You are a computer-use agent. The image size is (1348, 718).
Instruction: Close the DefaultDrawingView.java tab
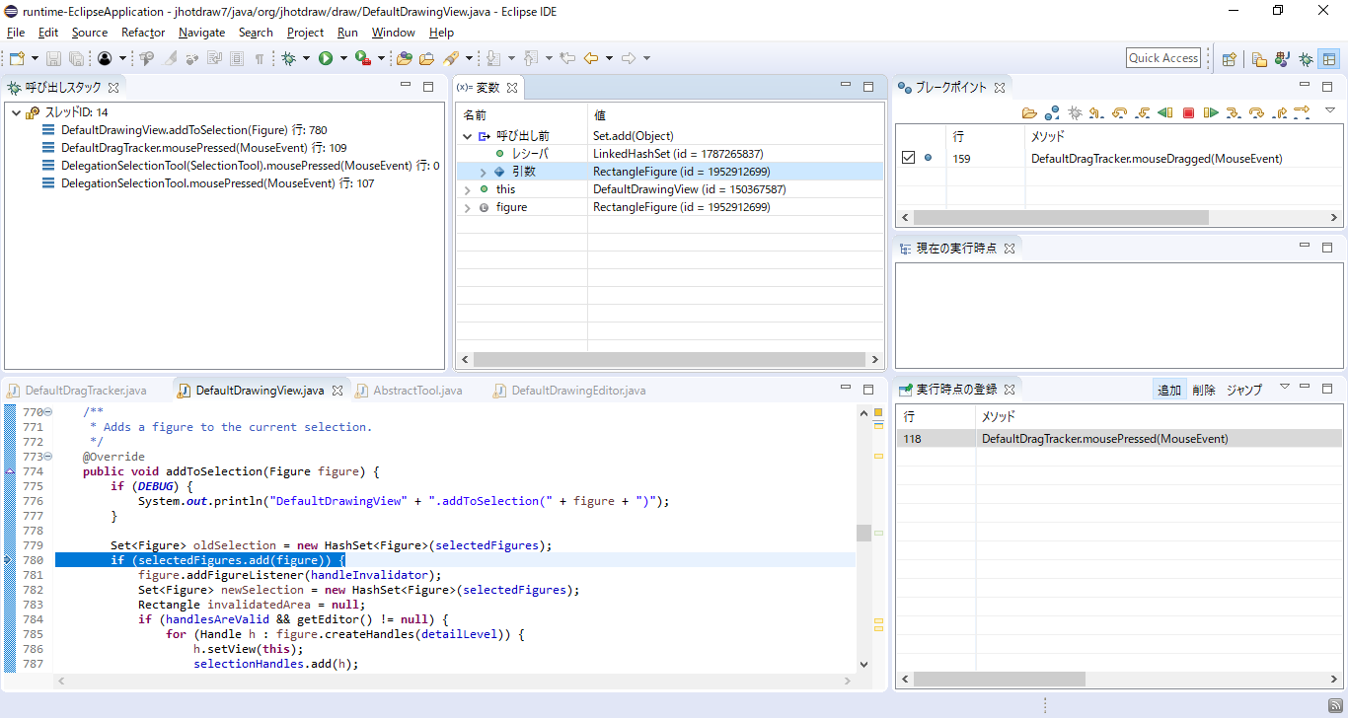[x=337, y=391]
